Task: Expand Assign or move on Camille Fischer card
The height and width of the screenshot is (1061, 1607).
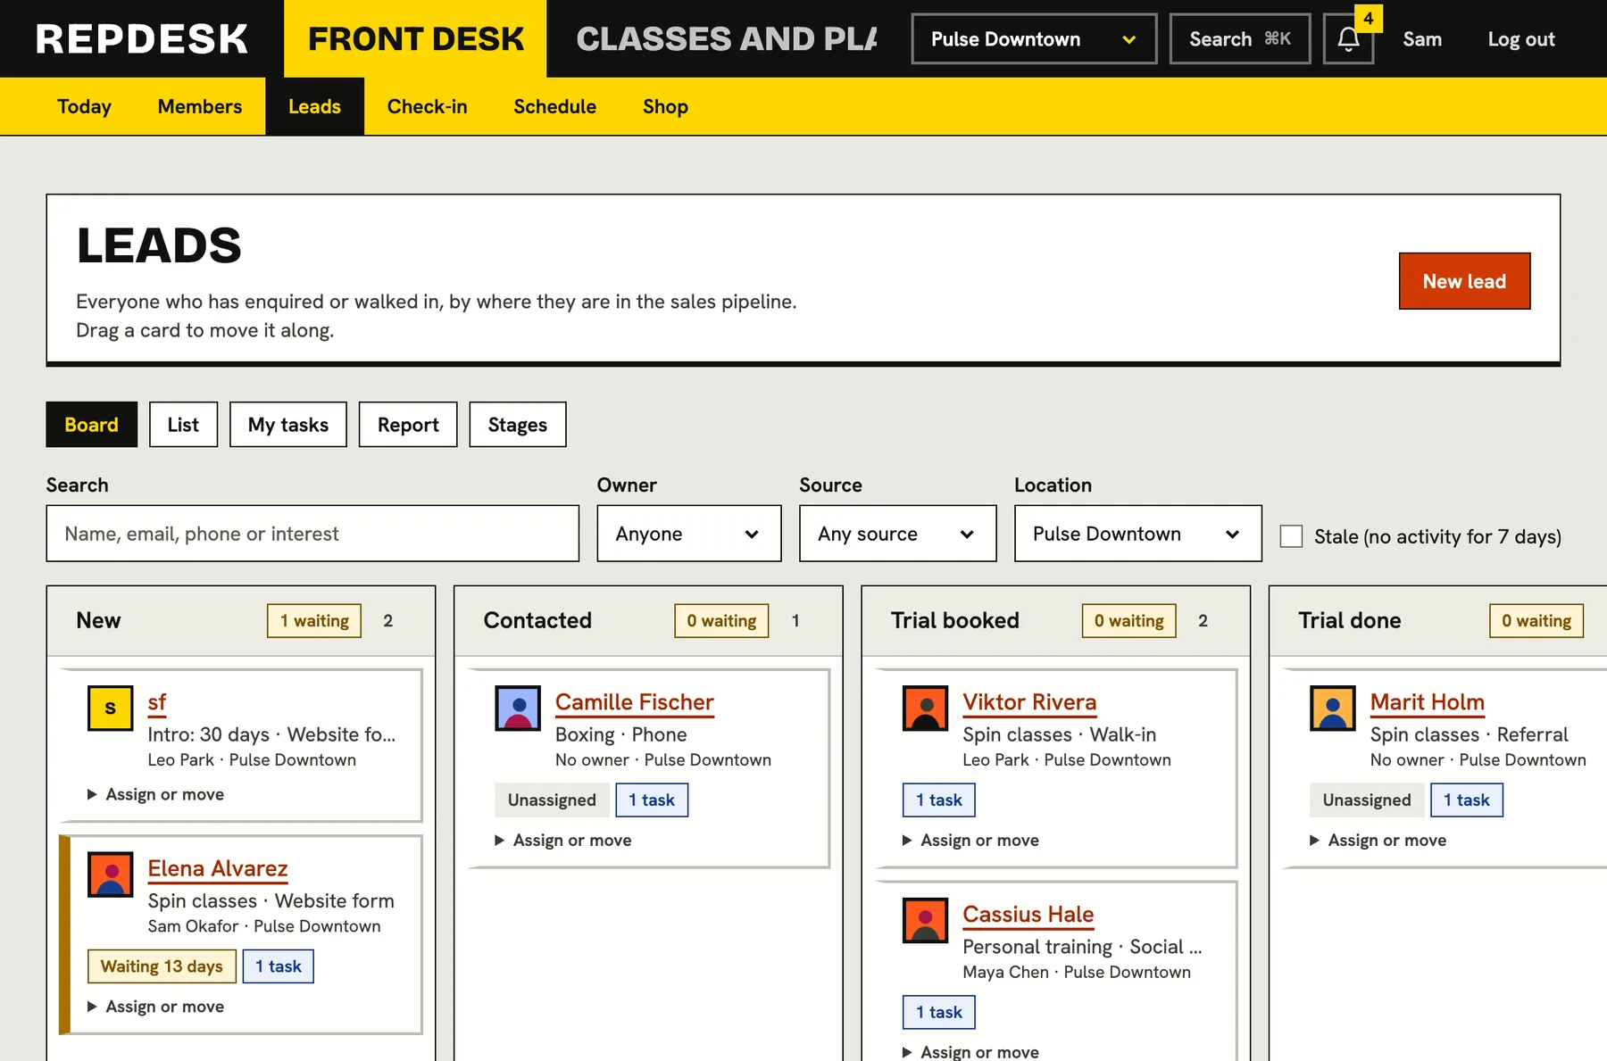Action: pos(563,840)
